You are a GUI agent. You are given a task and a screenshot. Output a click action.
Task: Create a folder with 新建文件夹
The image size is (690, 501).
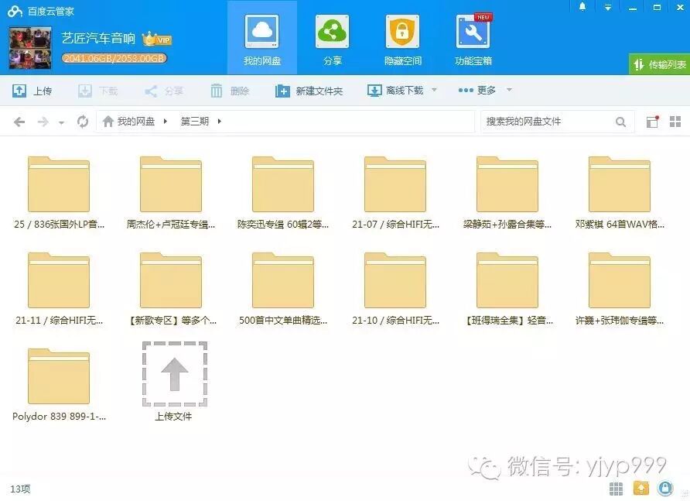309,91
